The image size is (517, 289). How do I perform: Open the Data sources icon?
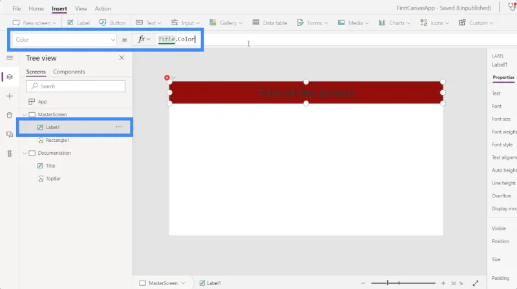[x=10, y=115]
